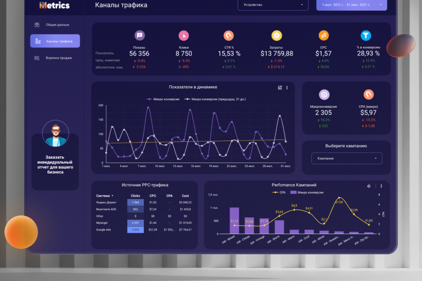Sort table by Cost column
Viewport: 422px width, 281px height.
tap(185, 196)
